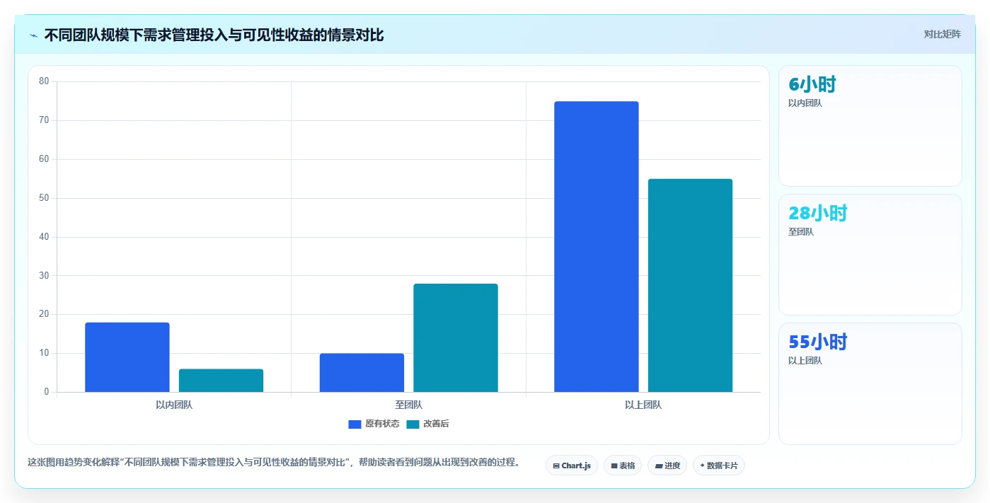Click the 改善后 bar for 至团队
This screenshot has width=990, height=503.
pos(456,338)
